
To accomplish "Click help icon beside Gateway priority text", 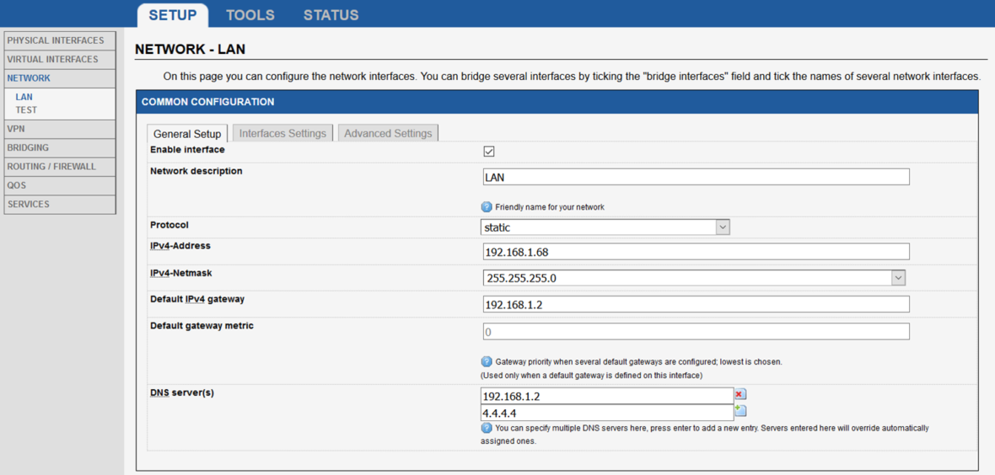I will tap(487, 361).
